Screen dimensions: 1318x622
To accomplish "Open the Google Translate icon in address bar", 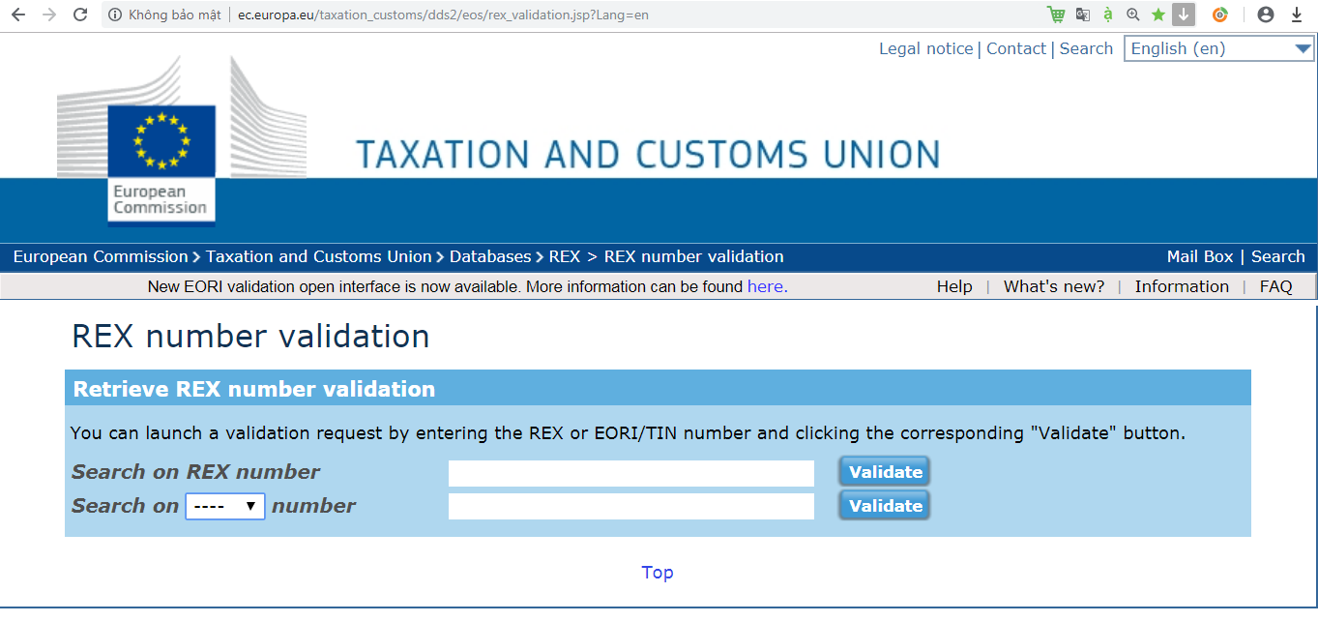I will (x=1082, y=15).
